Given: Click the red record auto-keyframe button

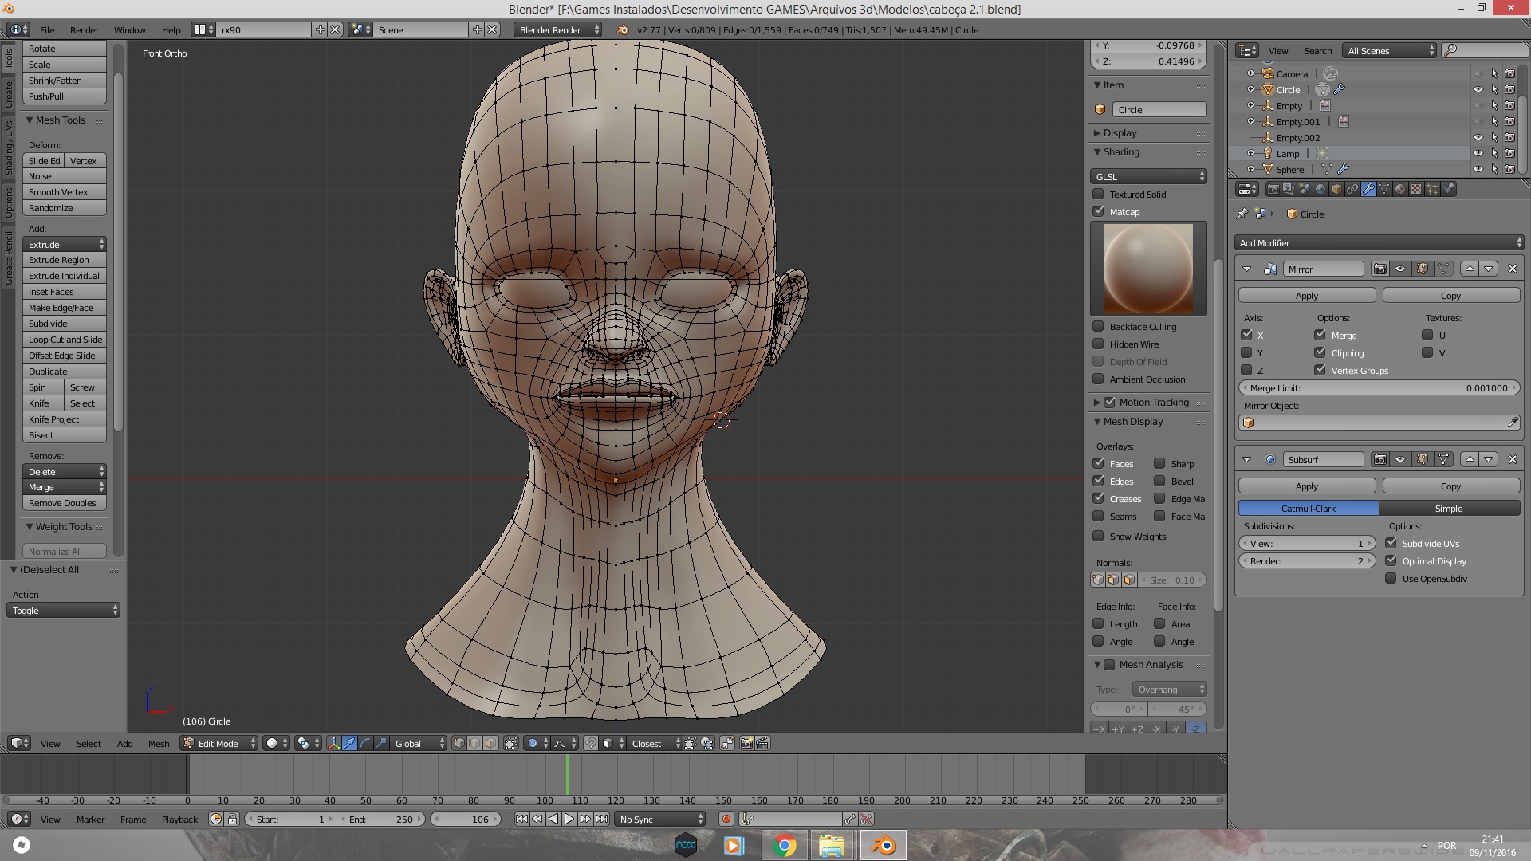Looking at the screenshot, I should tap(726, 819).
